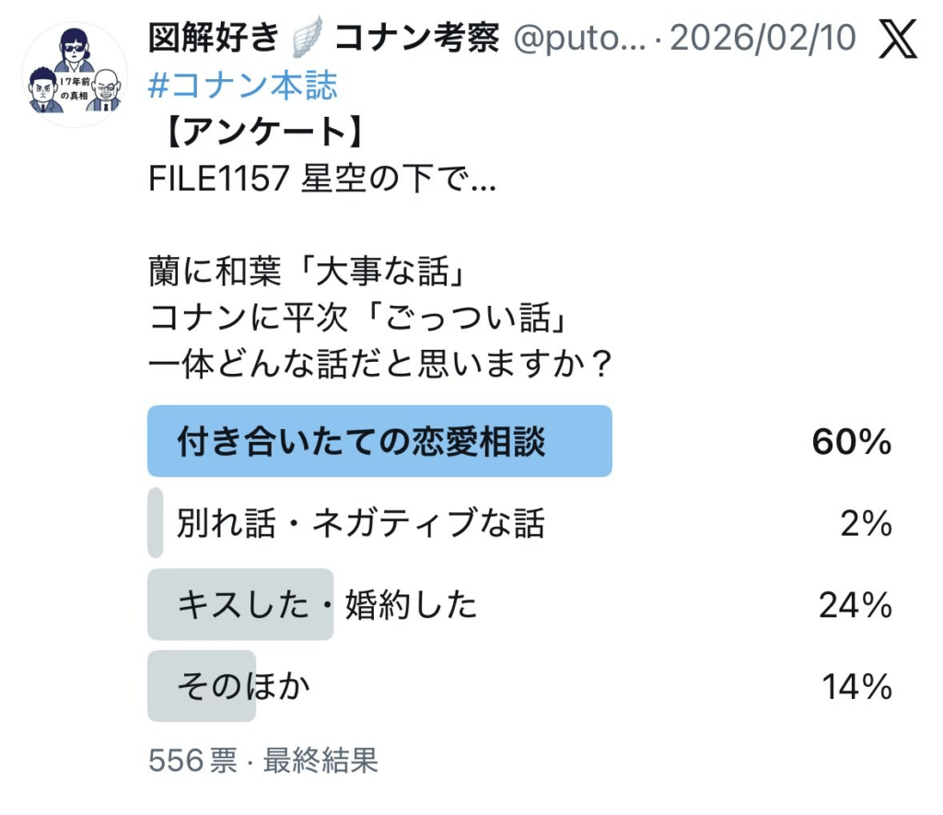Click the X logo icon
Viewport: 943px width, 815px height.
tap(898, 39)
